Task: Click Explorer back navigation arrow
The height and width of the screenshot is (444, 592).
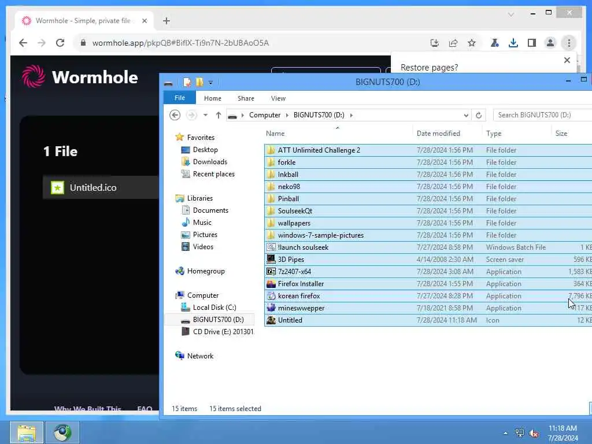Action: 175,115
